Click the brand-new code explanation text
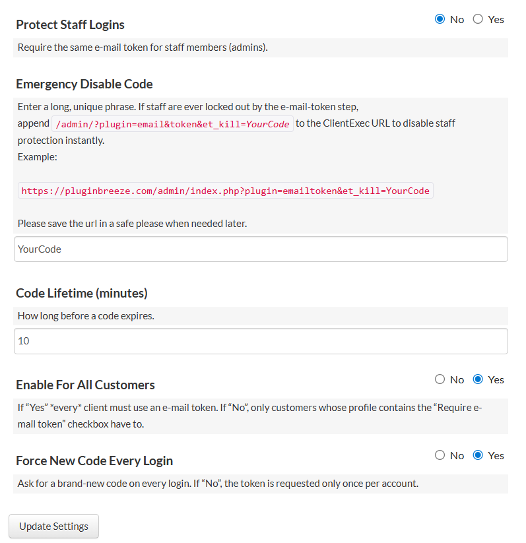 [x=218, y=483]
